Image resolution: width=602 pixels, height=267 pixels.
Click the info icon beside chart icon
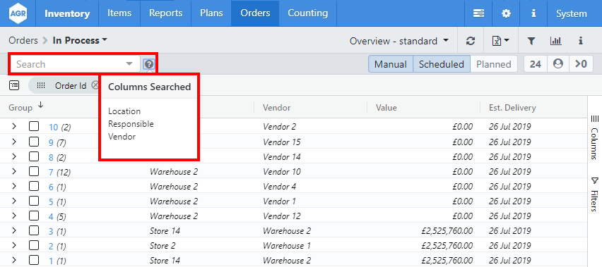click(581, 41)
